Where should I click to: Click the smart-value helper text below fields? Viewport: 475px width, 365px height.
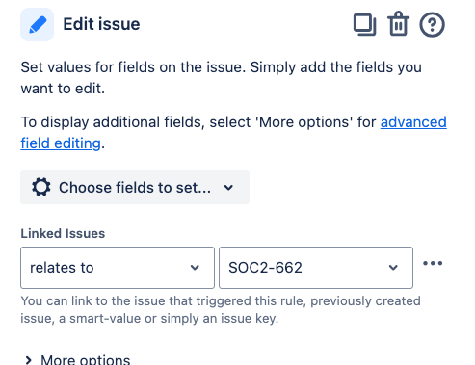tap(221, 310)
